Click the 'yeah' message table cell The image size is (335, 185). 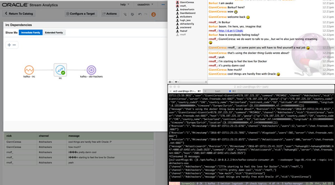tap(110, 163)
